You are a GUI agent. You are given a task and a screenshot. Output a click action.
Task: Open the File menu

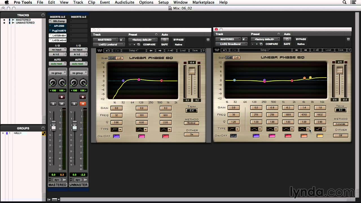(40, 2)
